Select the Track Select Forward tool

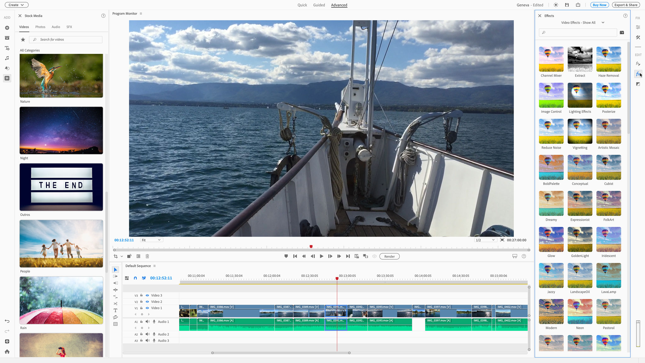pyautogui.click(x=115, y=276)
